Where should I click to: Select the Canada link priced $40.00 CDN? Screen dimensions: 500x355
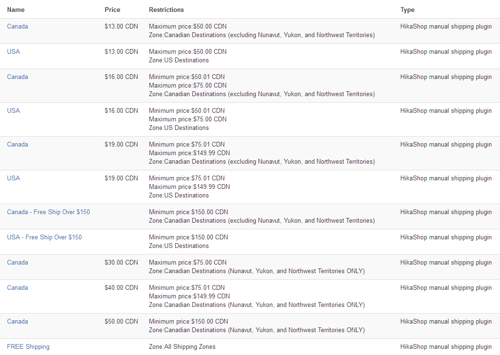click(18, 288)
